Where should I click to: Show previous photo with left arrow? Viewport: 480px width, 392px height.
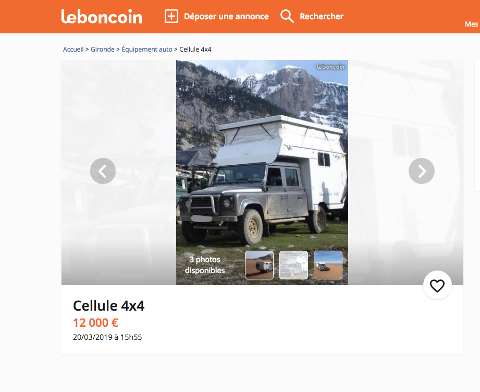103,171
